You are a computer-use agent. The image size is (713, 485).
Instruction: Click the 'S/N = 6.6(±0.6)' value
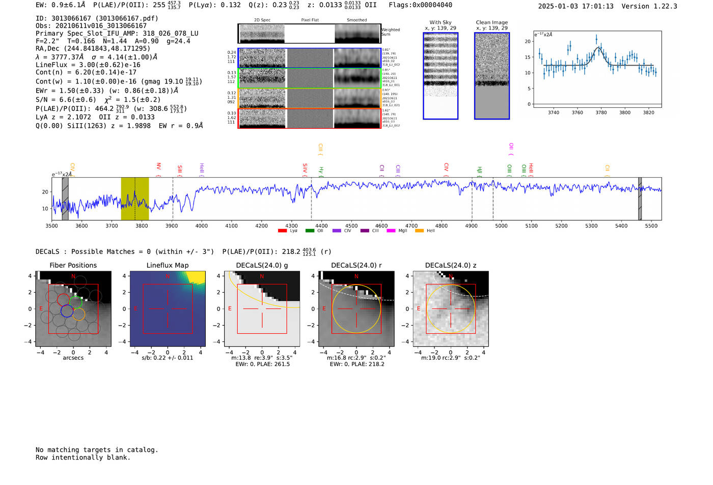66,100
